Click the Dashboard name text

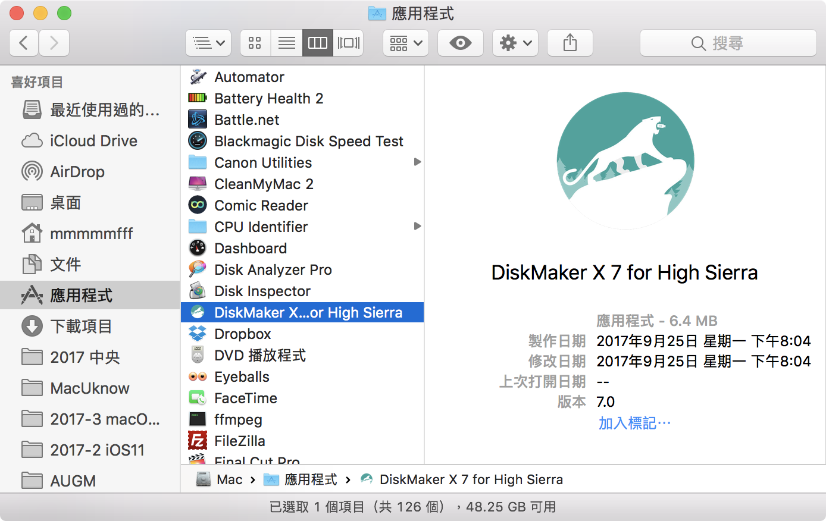[251, 248]
